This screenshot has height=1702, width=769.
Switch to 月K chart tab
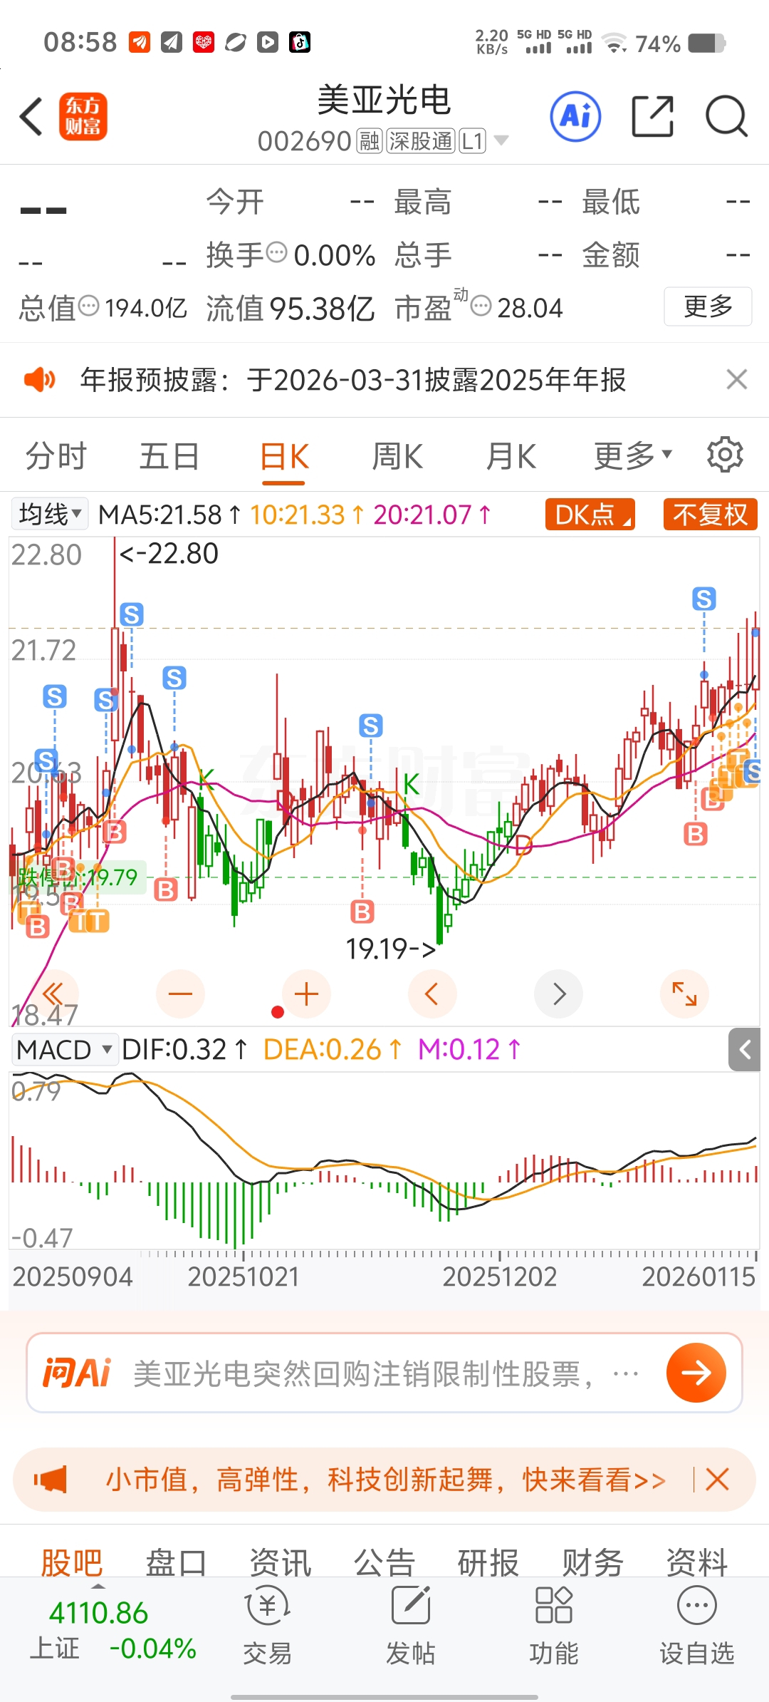[x=511, y=456]
